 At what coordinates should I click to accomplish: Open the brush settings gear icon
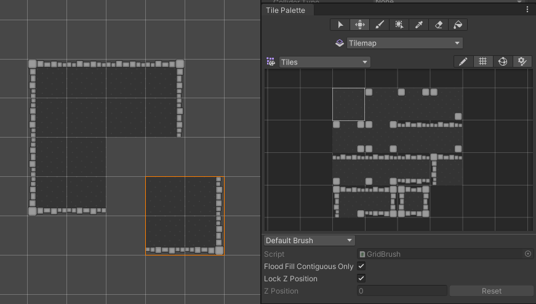(522, 61)
